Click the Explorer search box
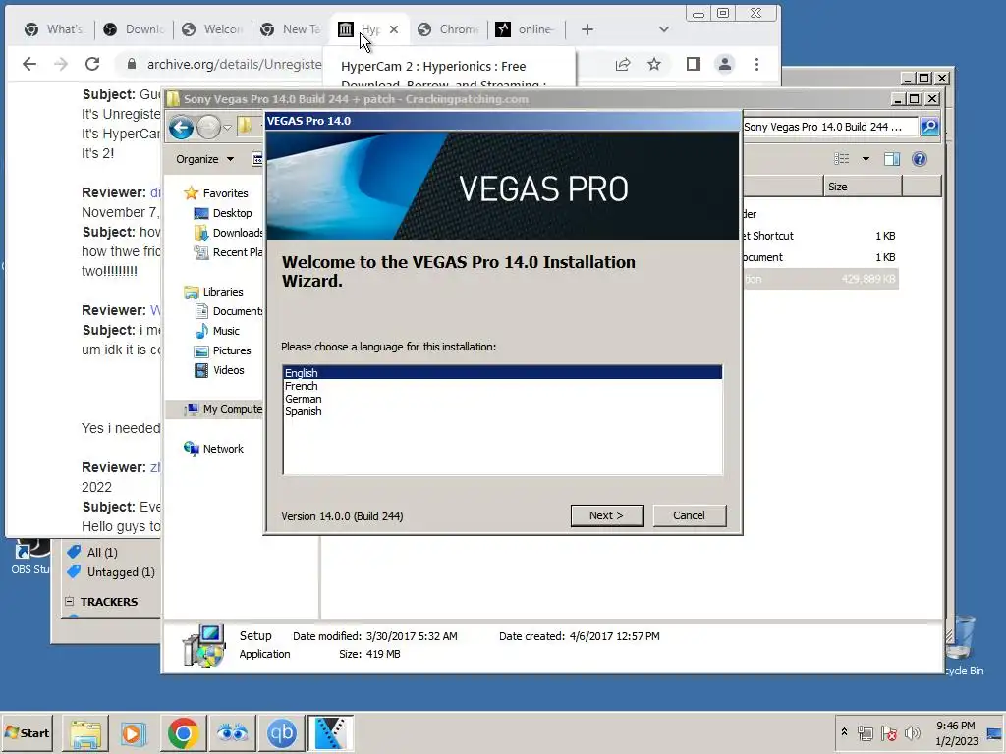The image size is (1006, 754). click(x=829, y=127)
